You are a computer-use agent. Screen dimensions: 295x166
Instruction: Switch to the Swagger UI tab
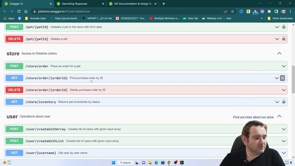[x=28, y=4]
